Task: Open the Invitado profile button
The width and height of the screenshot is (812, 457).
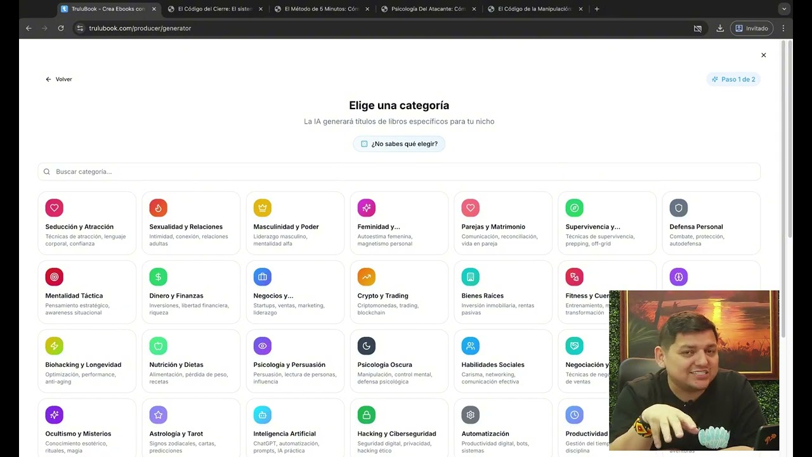Action: click(752, 28)
